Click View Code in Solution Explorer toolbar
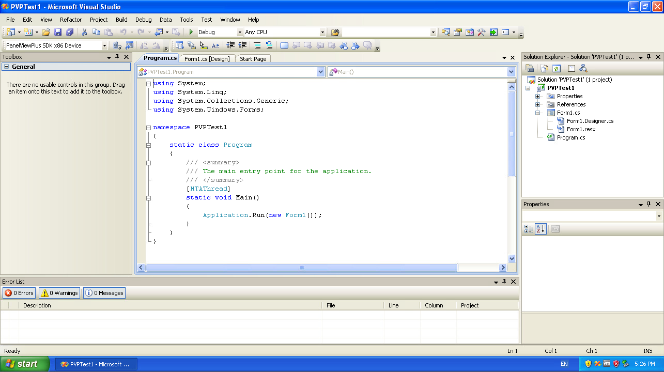The image size is (664, 372). coord(572,68)
